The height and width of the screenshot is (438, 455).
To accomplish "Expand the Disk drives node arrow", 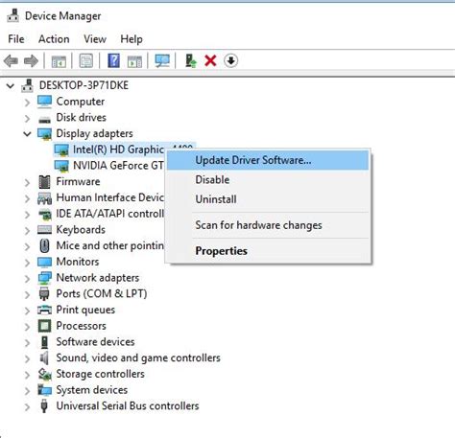I will pyautogui.click(x=28, y=118).
